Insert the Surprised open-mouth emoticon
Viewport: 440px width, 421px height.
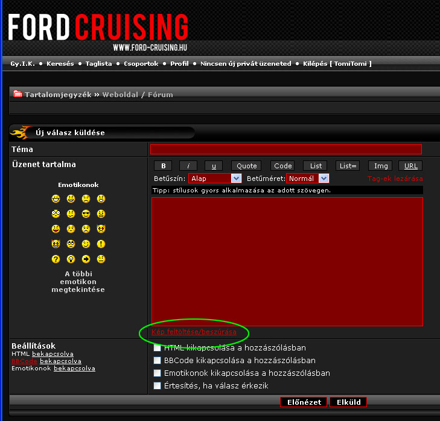click(x=101, y=199)
